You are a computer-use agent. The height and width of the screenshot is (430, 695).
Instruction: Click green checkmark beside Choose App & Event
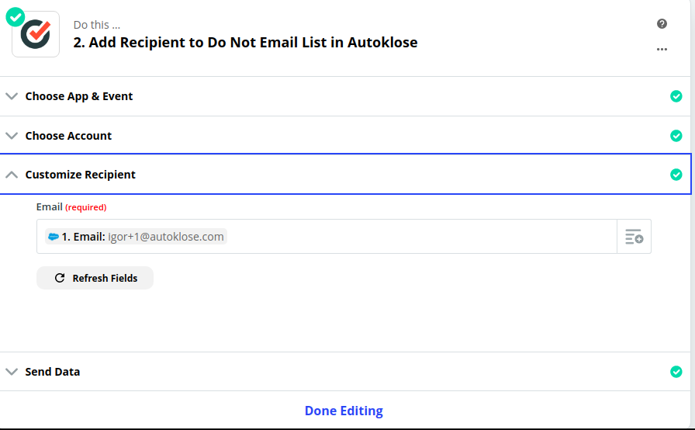pos(676,96)
